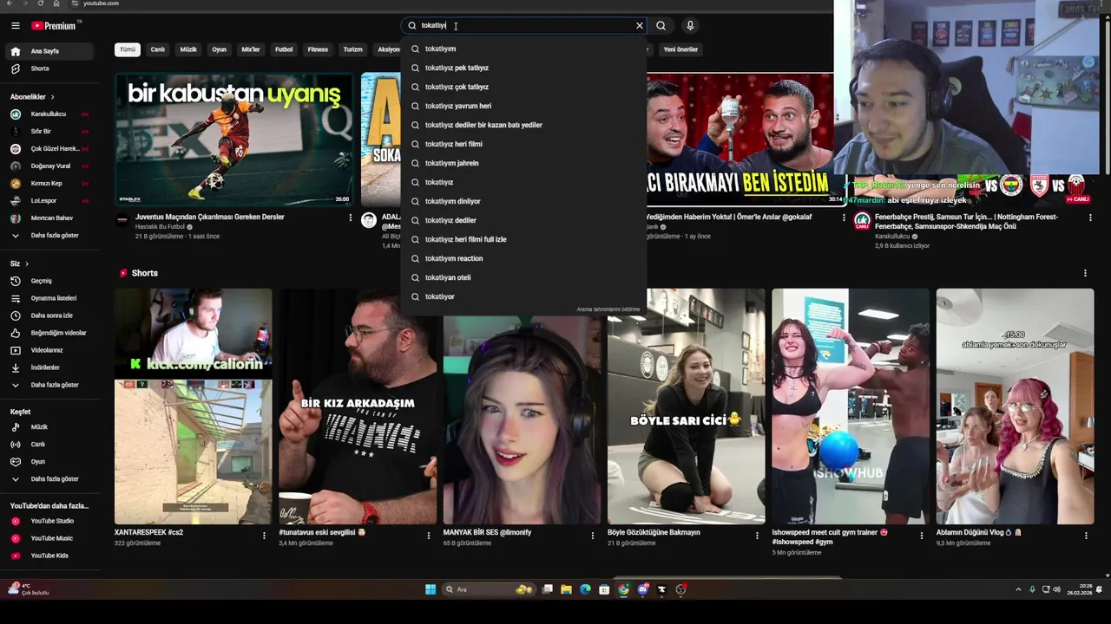Select the Tümü filter chip
The width and height of the screenshot is (1111, 624).
click(x=128, y=49)
